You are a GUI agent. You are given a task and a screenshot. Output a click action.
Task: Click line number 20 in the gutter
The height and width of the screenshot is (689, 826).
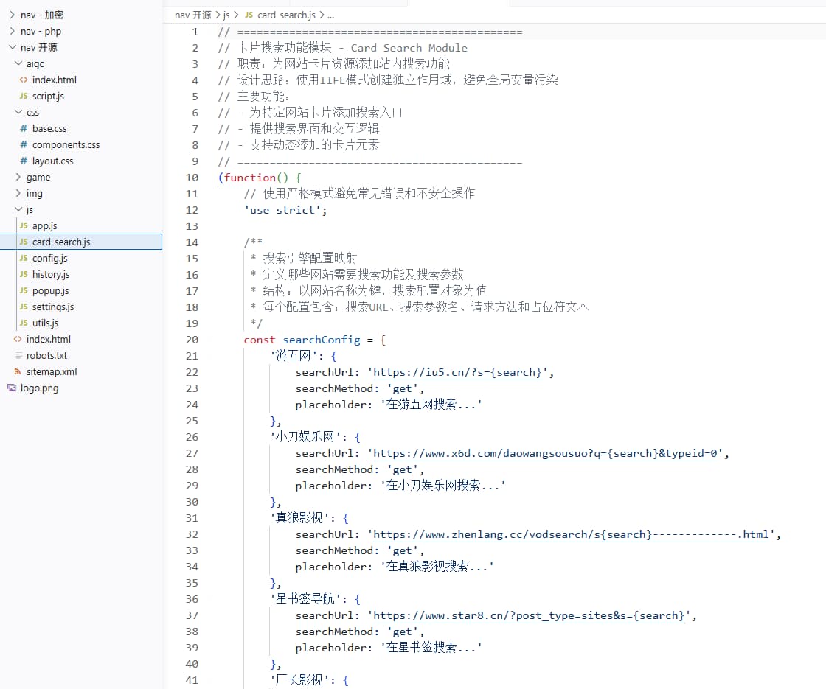point(192,340)
